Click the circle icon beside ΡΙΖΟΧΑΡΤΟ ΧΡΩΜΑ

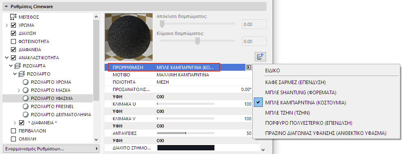point(26,82)
